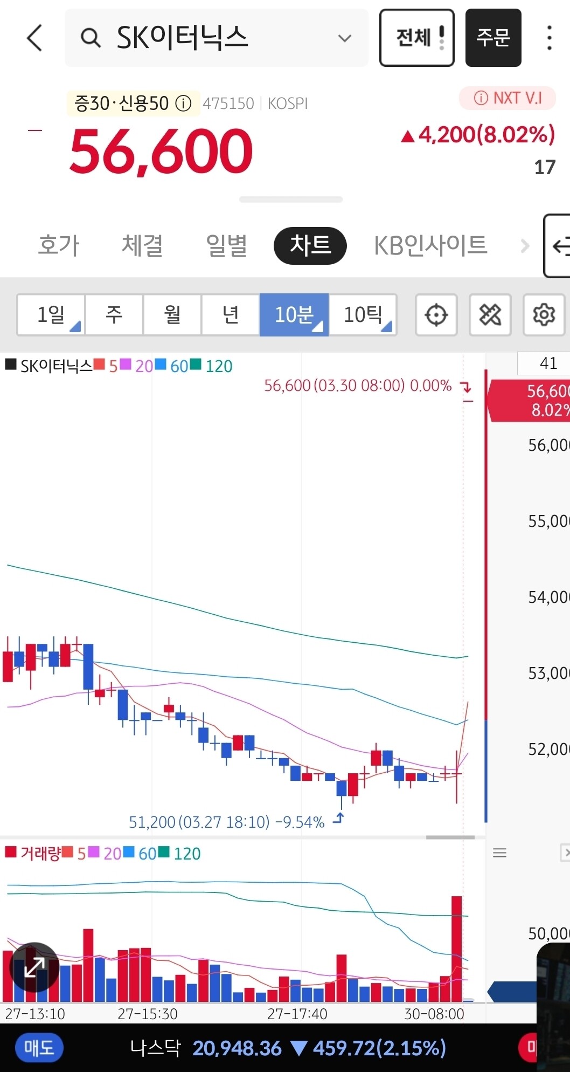Tap the search magnifier icon
Image resolution: width=570 pixels, height=1072 pixels.
click(90, 38)
